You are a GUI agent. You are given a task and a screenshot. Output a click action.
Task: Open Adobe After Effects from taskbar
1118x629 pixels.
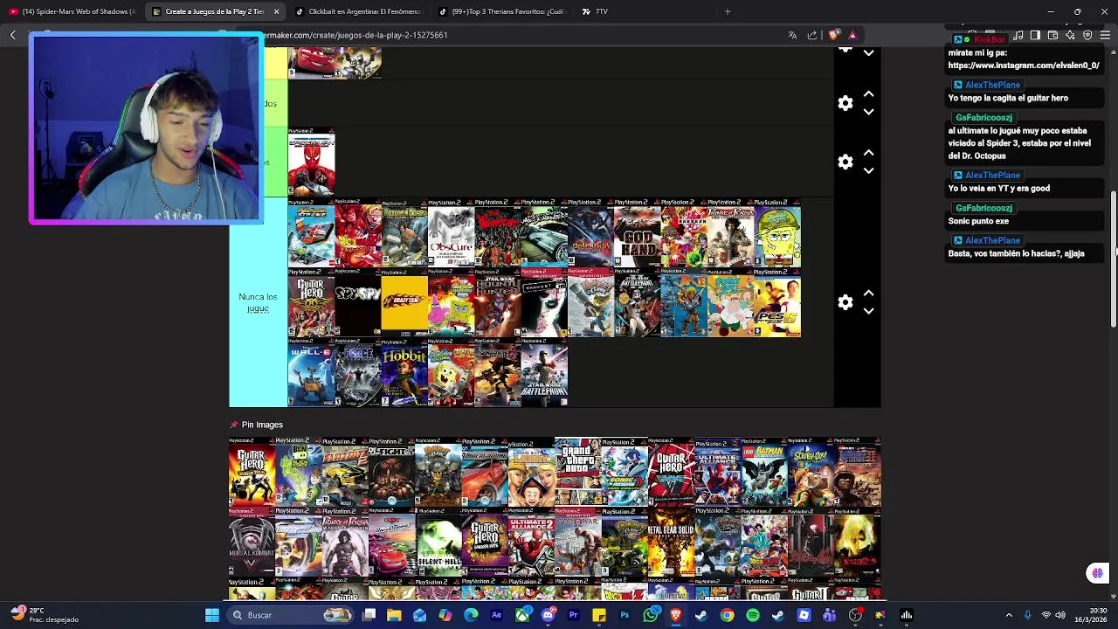[496, 615]
